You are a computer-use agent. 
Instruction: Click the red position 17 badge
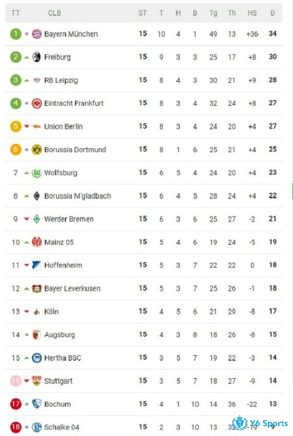click(x=16, y=404)
